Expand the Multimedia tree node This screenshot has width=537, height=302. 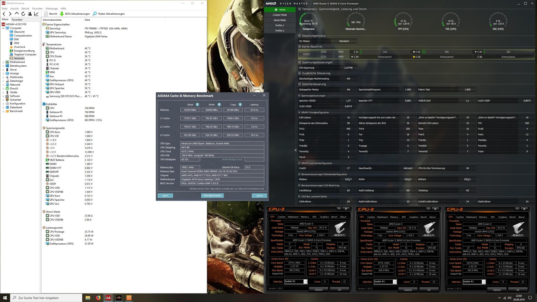coord(3,77)
